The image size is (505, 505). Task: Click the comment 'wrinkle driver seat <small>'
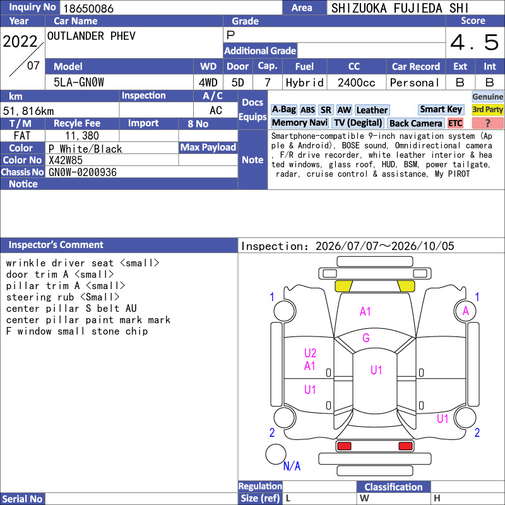tap(83, 263)
